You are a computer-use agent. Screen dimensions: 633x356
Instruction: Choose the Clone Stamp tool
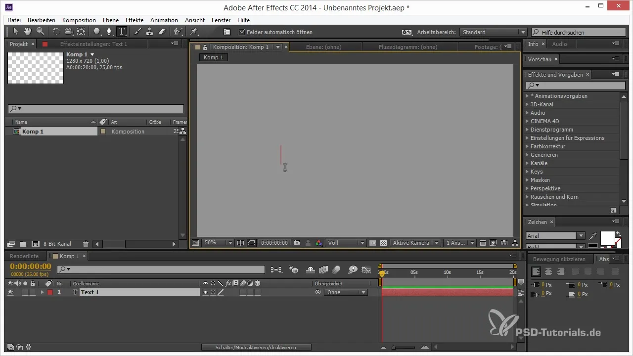pos(149,32)
